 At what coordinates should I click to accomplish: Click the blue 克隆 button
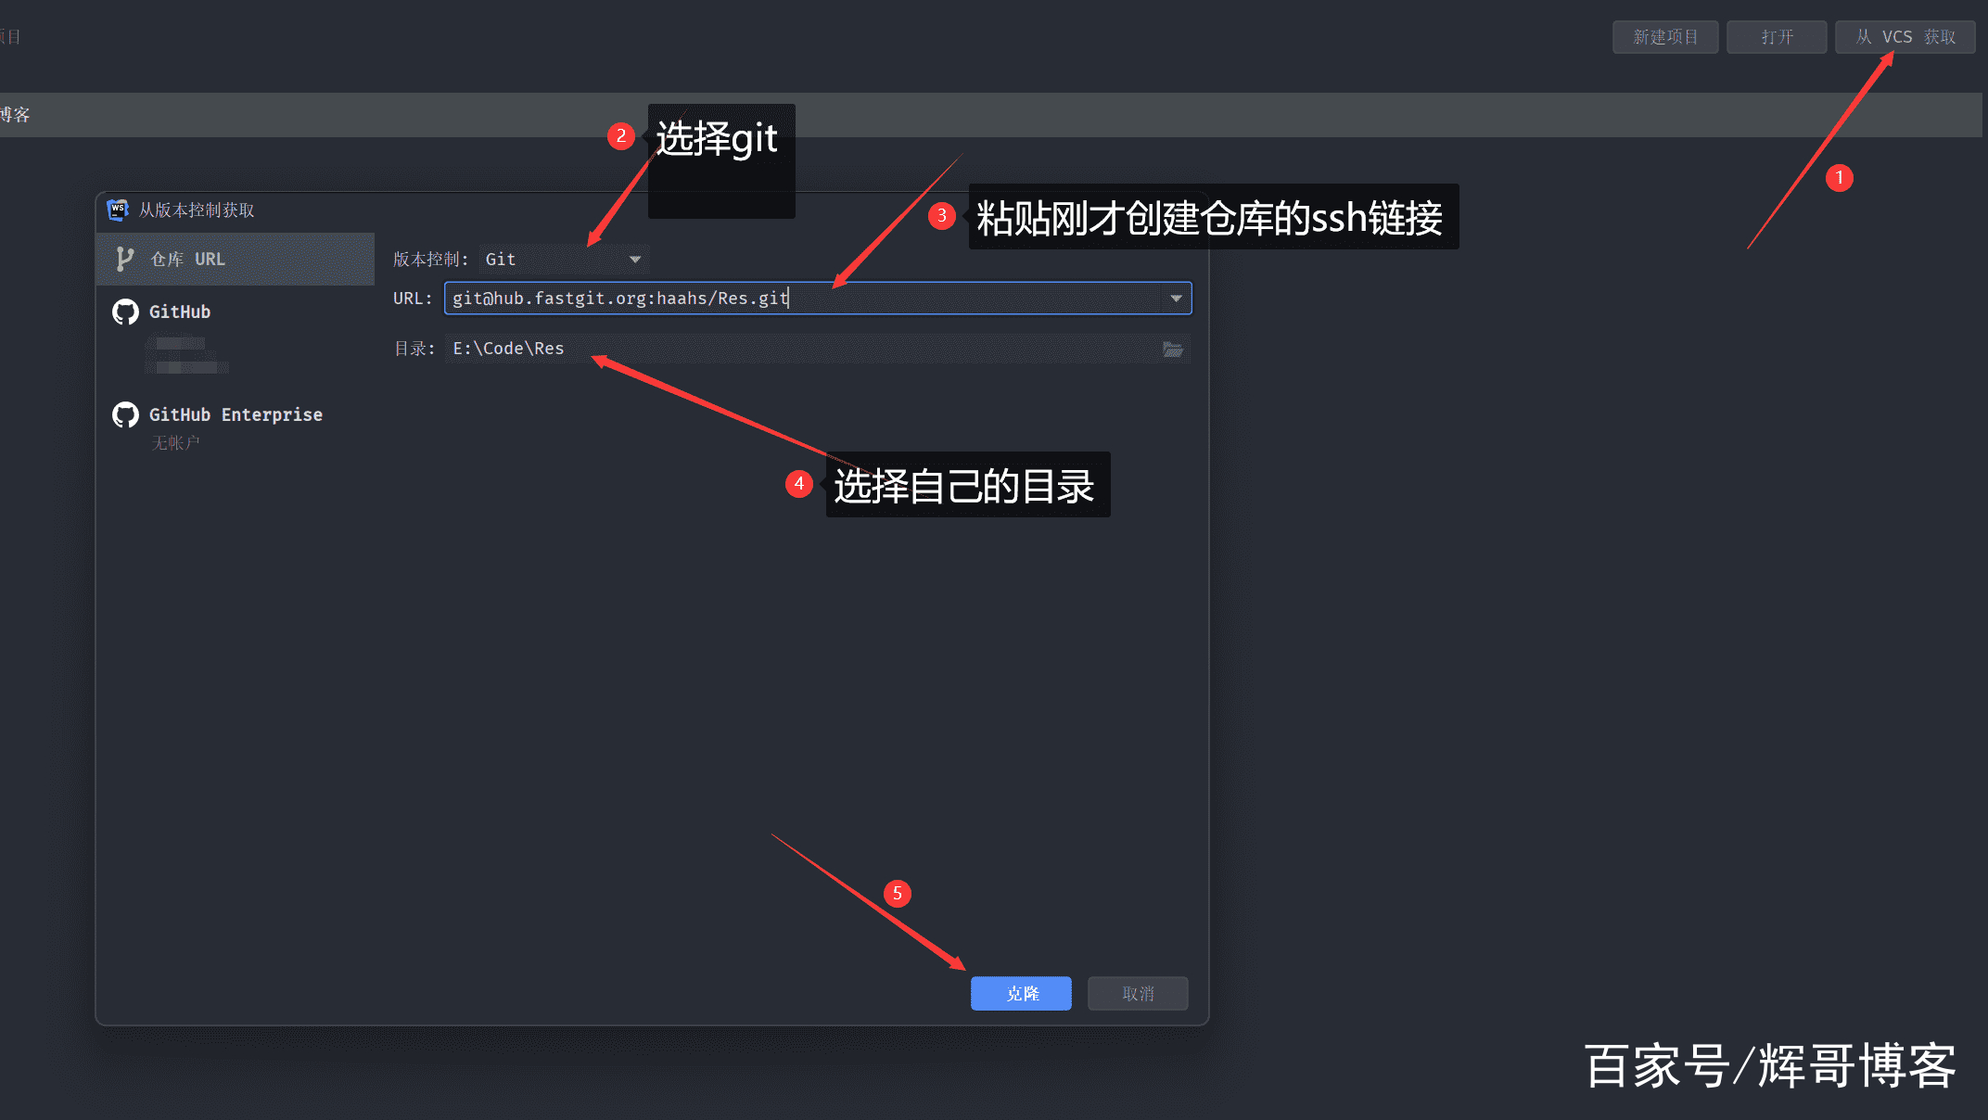click(x=1021, y=994)
